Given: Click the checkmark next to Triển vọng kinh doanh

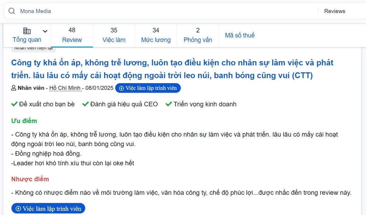Looking at the screenshot, I should pos(169,104).
